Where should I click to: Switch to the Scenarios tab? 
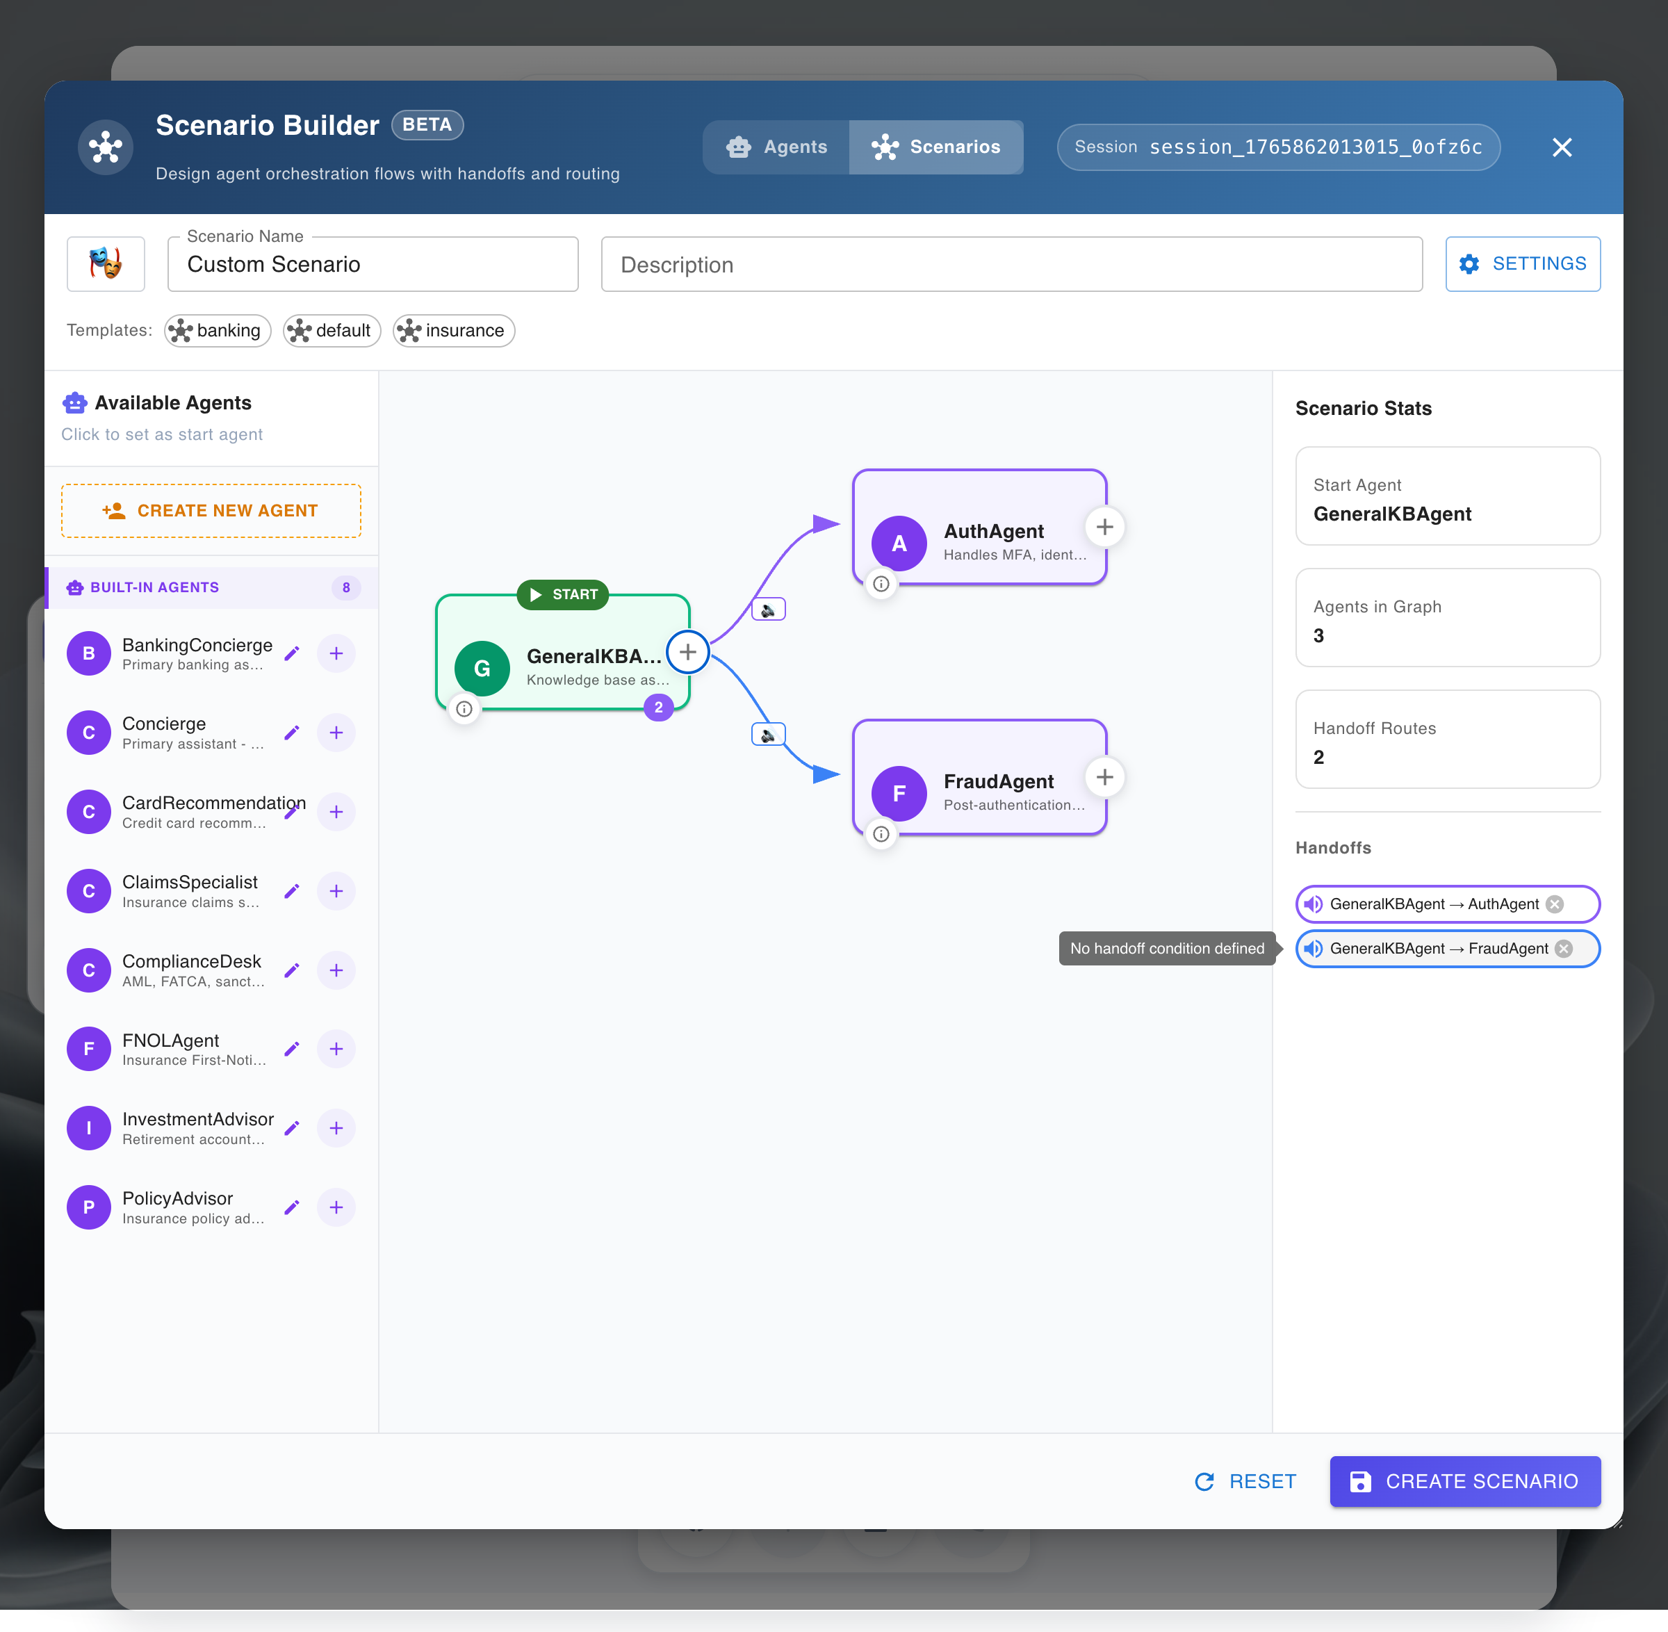click(x=936, y=147)
